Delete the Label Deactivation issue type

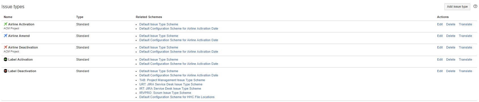[x=451, y=71]
